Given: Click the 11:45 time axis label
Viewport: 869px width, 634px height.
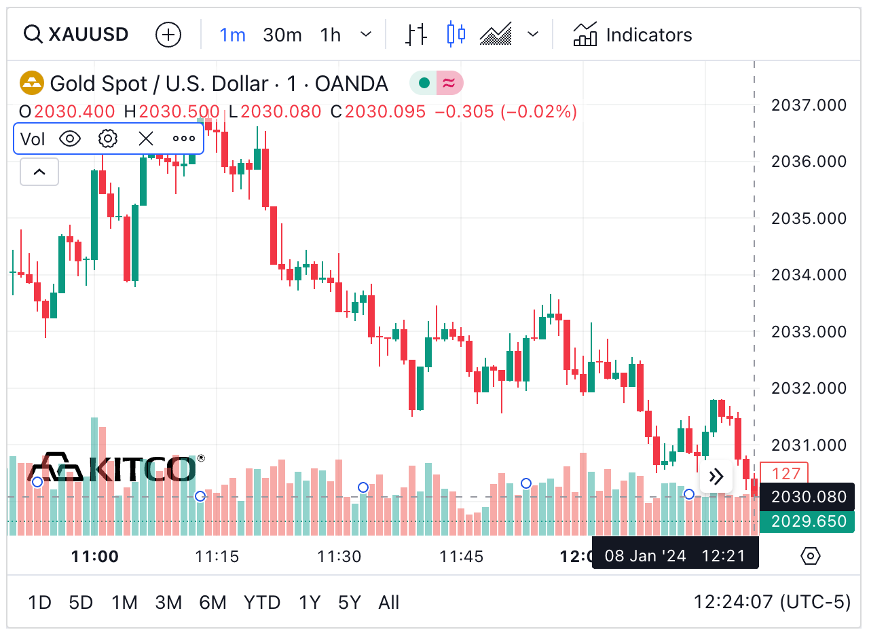Looking at the screenshot, I should 461,557.
